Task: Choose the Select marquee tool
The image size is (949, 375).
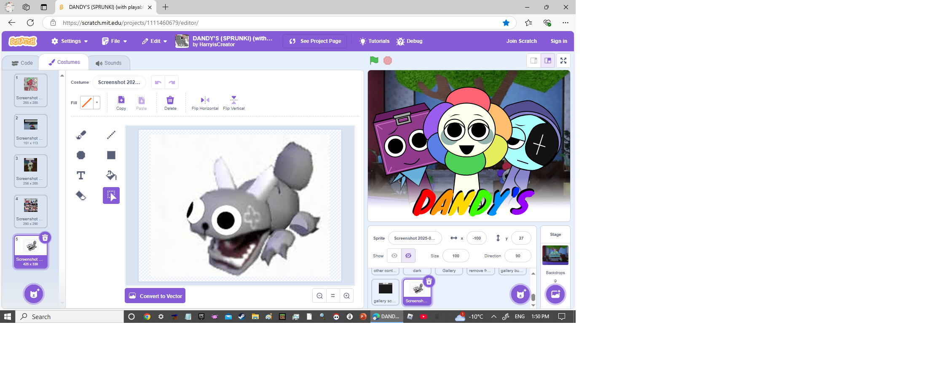Action: (111, 195)
